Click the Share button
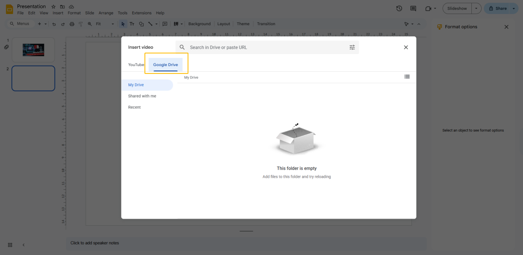Screen dimensions: 523x255 coord(498,8)
